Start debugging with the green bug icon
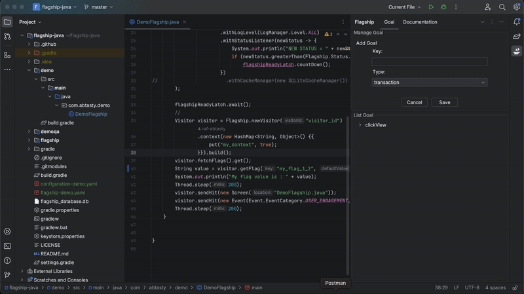This screenshot has width=524, height=294. coord(443,7)
